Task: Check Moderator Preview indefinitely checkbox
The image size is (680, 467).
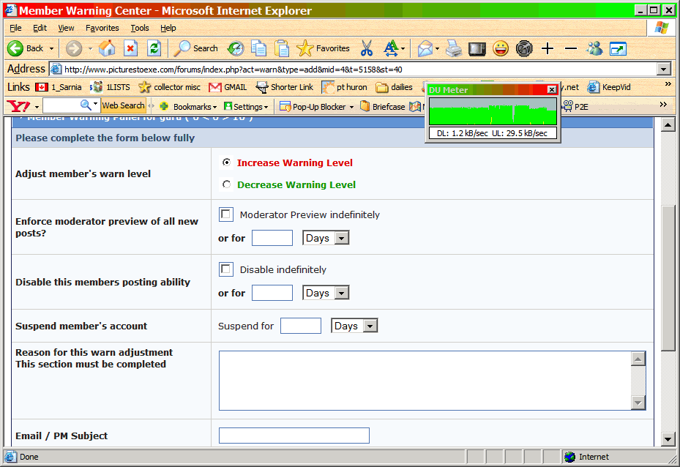Action: click(226, 214)
